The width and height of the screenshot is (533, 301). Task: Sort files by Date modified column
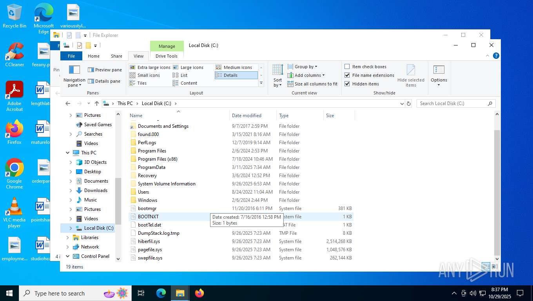tap(253, 116)
